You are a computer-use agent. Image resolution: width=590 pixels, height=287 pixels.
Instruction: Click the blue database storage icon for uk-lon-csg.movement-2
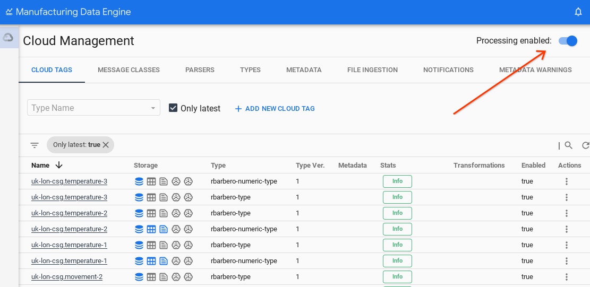(x=139, y=277)
